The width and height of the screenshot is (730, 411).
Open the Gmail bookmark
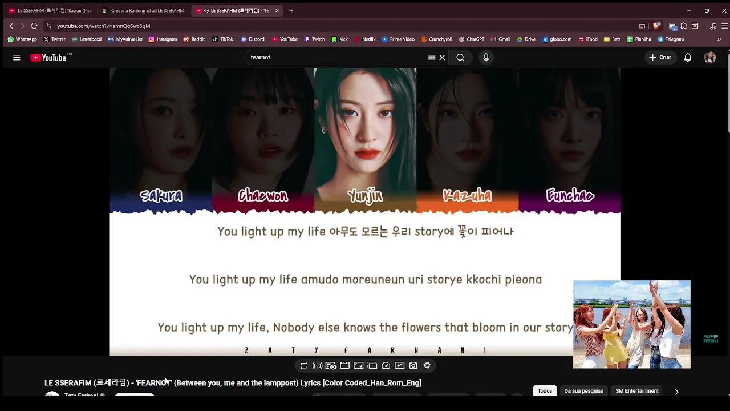point(500,39)
